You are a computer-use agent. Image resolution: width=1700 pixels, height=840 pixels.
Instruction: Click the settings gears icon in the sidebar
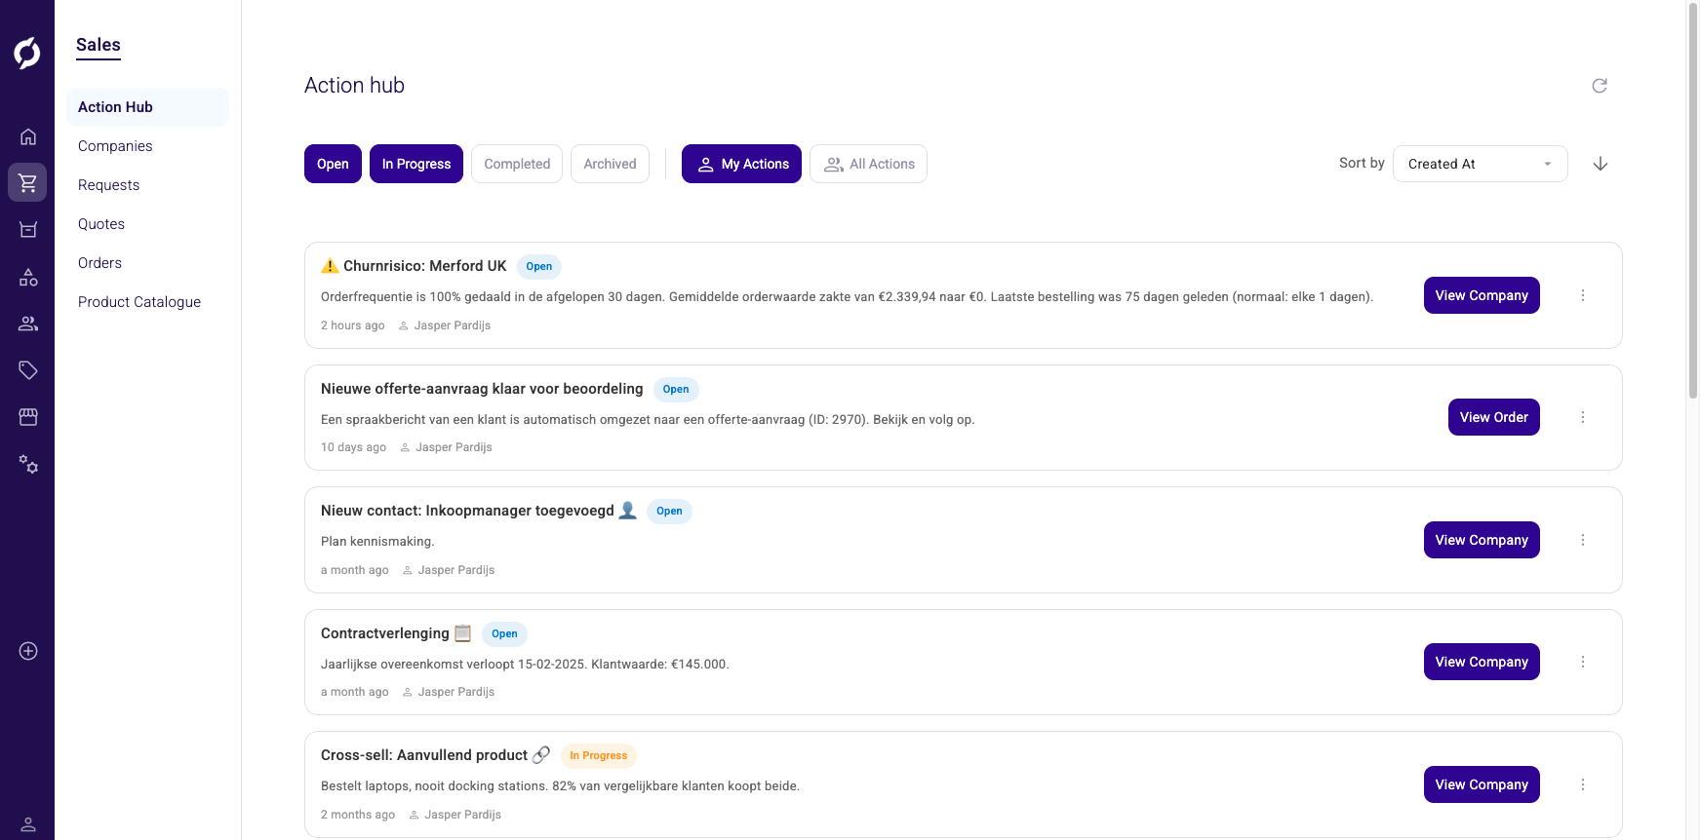click(x=27, y=465)
